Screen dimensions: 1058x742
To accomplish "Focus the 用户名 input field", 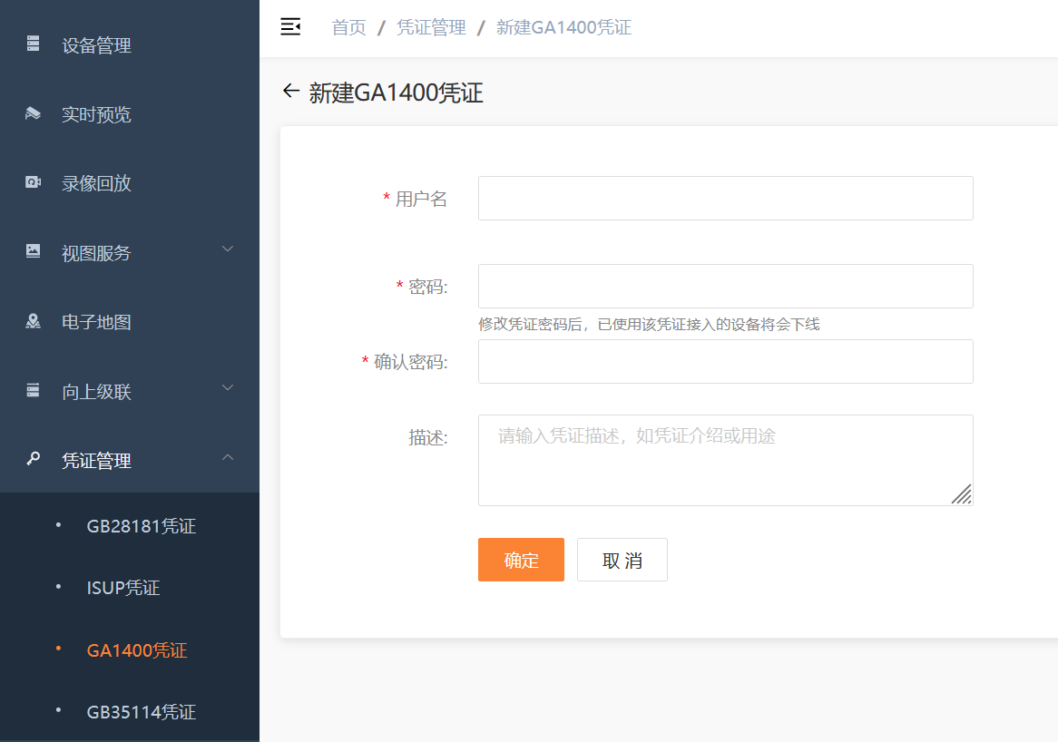I will pos(725,199).
